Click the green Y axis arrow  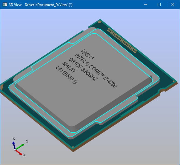(x=20, y=146)
